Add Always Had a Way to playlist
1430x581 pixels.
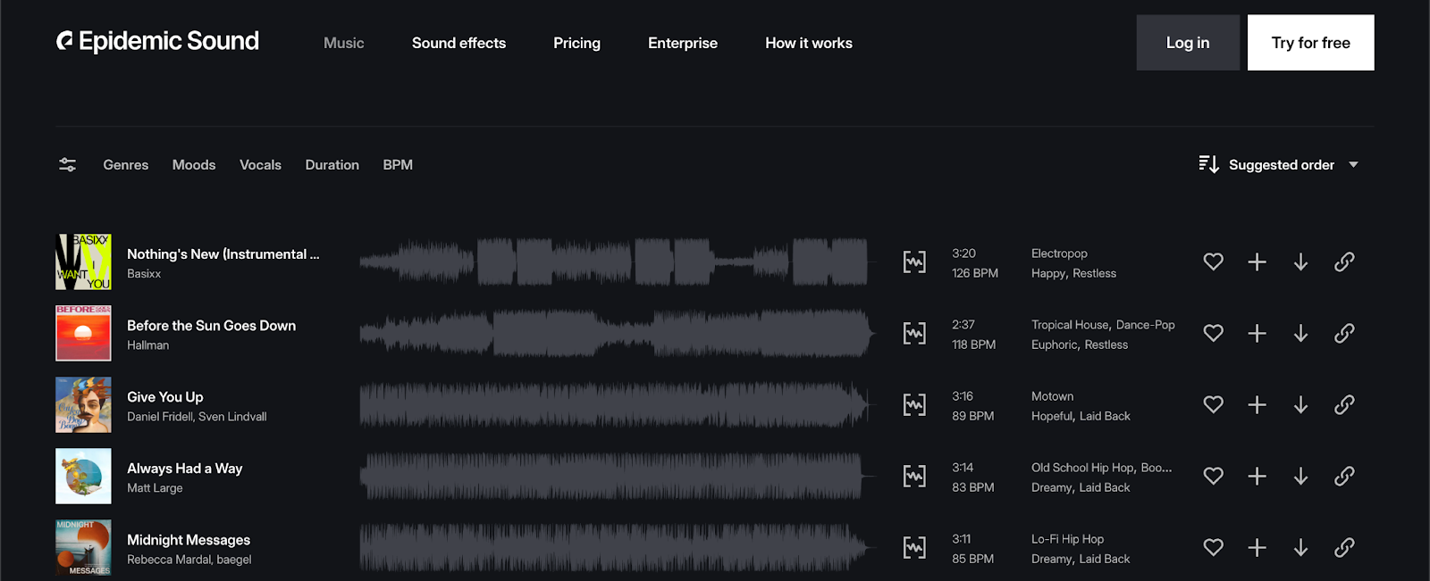[x=1257, y=476]
